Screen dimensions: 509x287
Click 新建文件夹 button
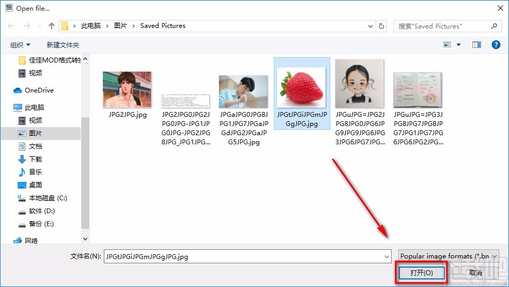62,45
